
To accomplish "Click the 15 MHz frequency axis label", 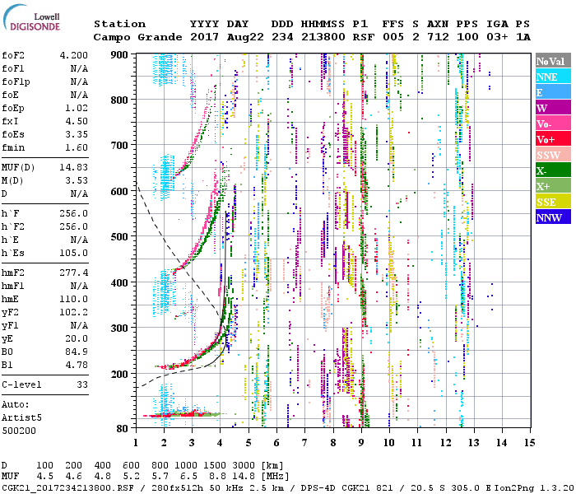I will pos(528,442).
